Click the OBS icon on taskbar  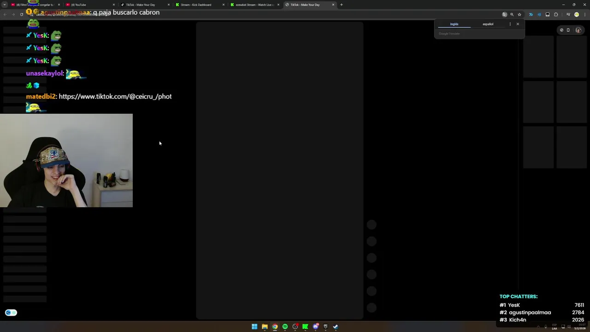click(x=295, y=326)
